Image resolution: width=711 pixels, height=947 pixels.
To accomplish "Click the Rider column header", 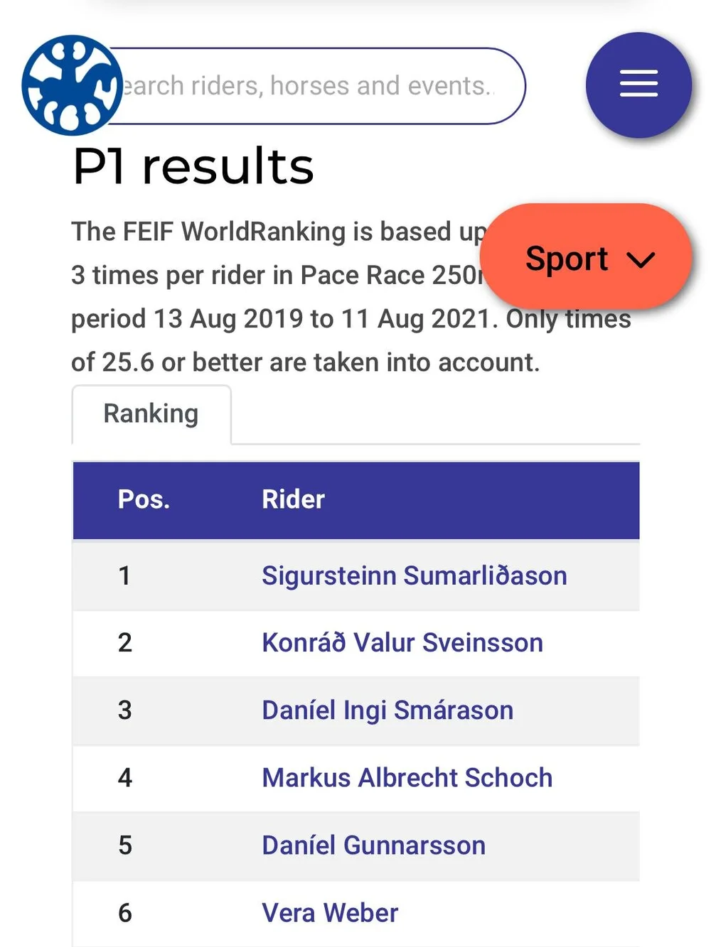I will click(293, 499).
